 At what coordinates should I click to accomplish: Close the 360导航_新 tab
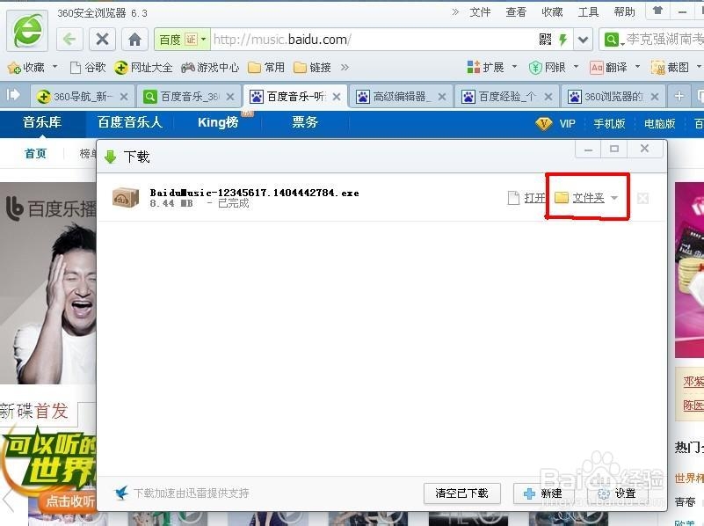click(x=124, y=96)
